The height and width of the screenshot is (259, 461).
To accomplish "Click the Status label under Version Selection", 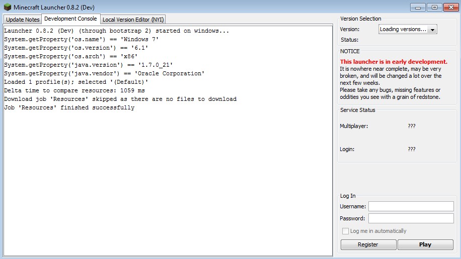I will point(349,40).
